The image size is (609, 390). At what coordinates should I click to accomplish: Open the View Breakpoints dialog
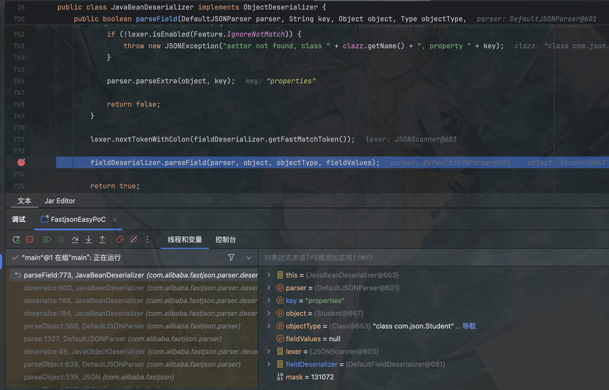(120, 240)
